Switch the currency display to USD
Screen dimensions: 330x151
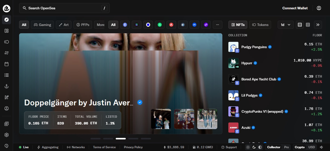(x=312, y=147)
